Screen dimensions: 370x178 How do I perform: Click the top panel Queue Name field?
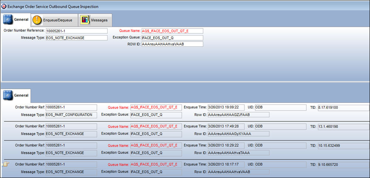click(x=172, y=31)
